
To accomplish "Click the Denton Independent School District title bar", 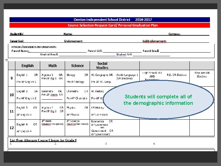I will click(110, 20).
